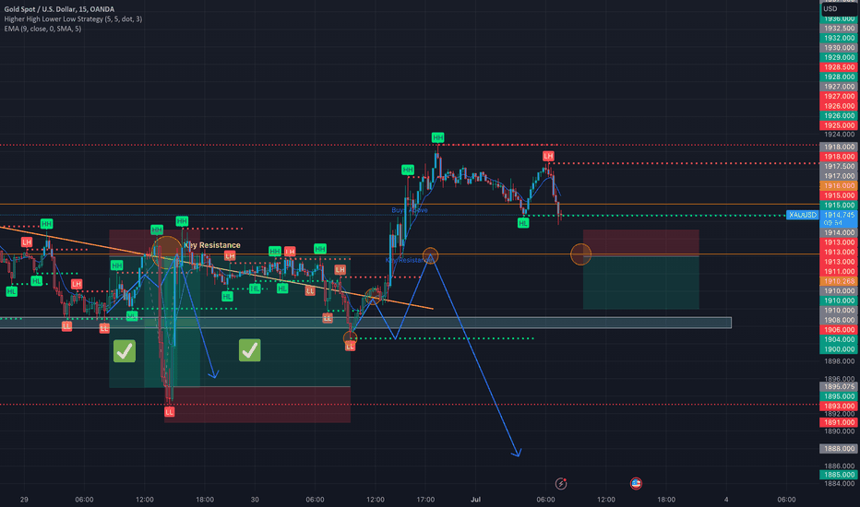Image resolution: width=860 pixels, height=507 pixels.
Task: Select the LL label at the lowest candle wick
Action: (x=170, y=412)
